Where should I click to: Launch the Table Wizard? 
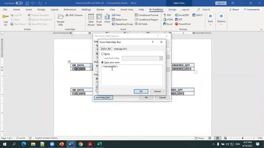(91, 20)
